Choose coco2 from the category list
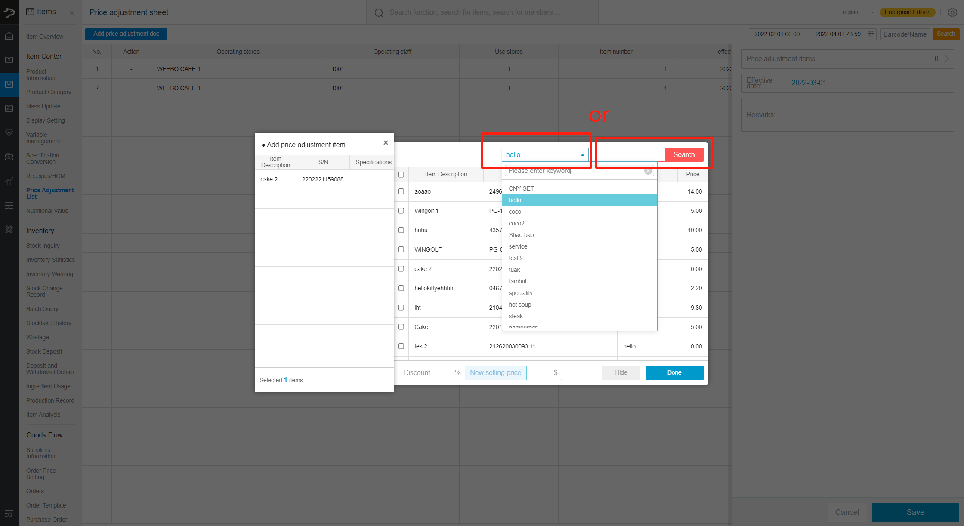 [579, 223]
